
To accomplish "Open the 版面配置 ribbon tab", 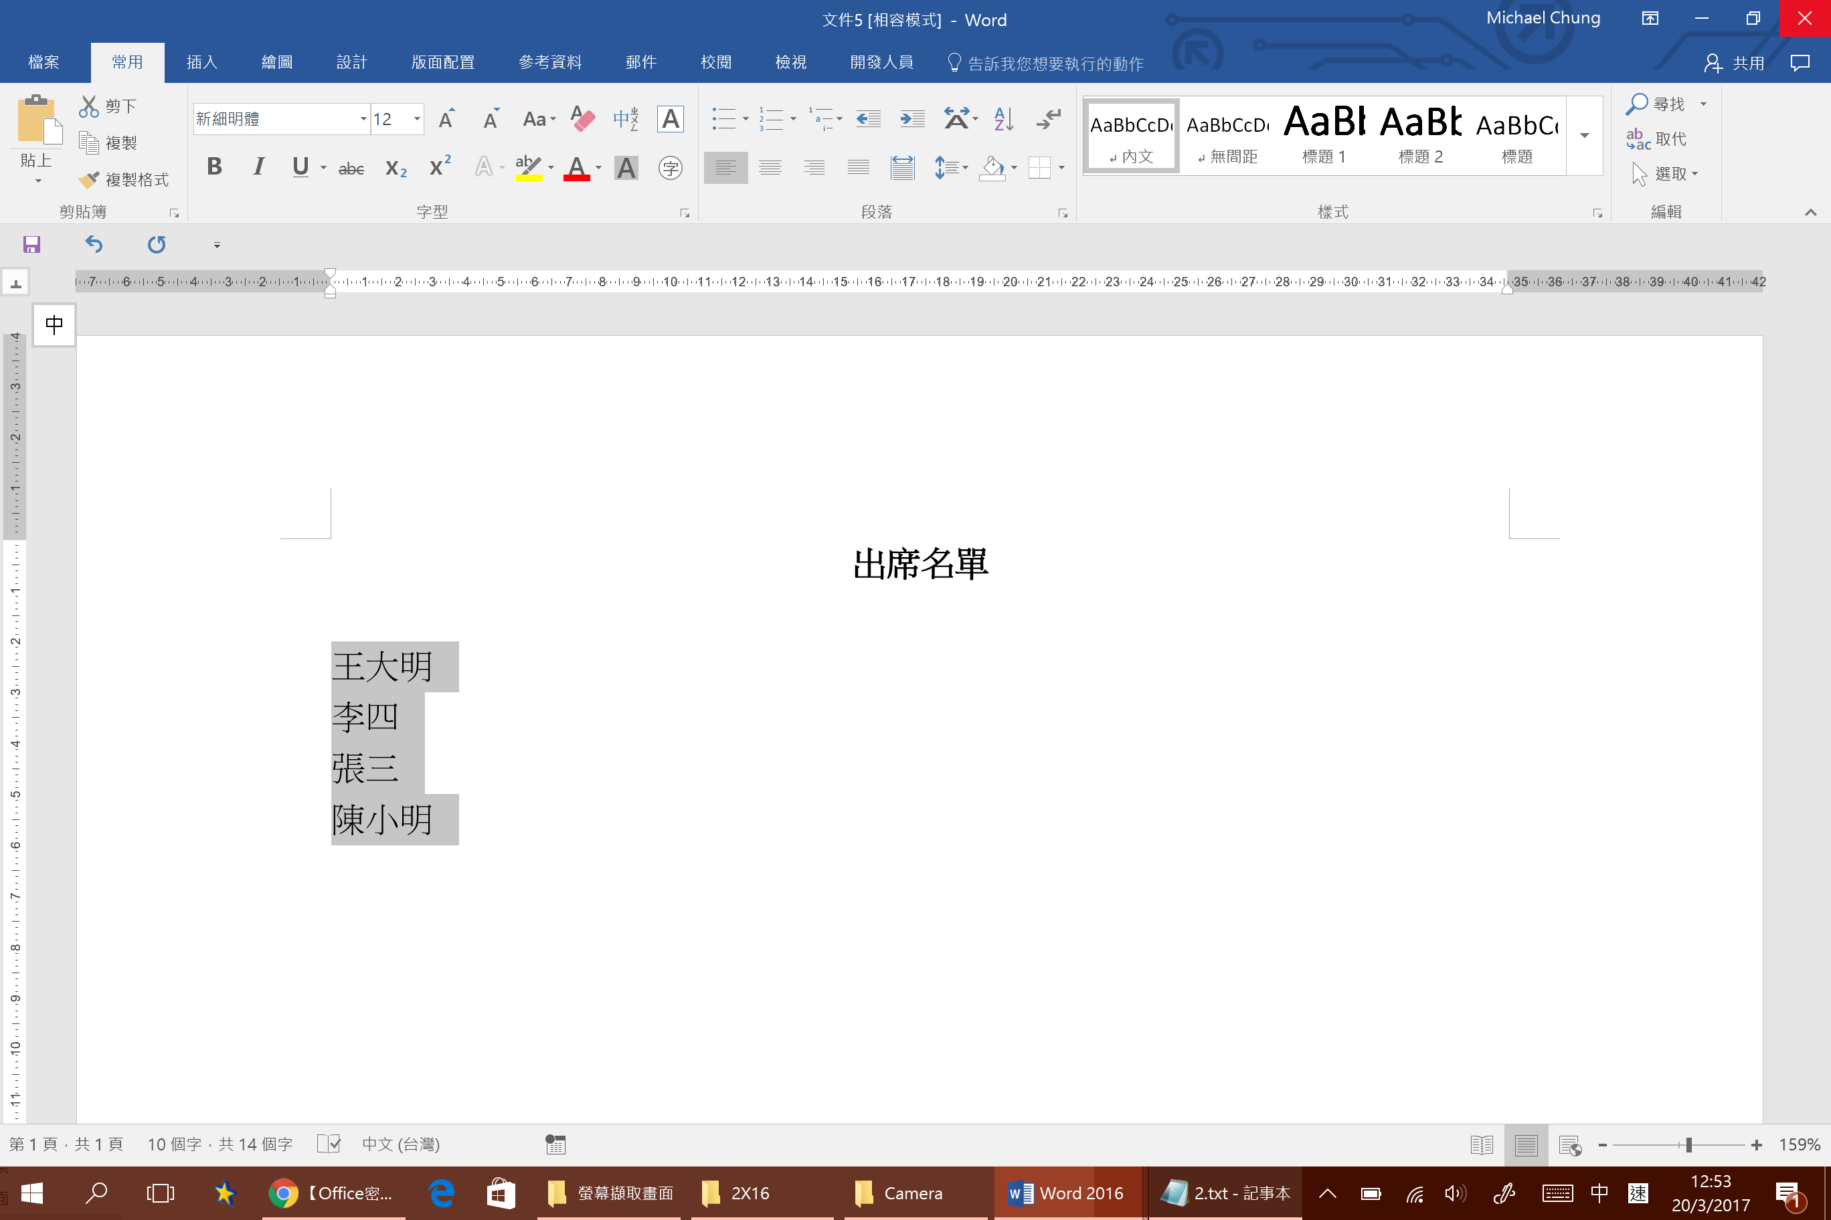I will click(x=442, y=62).
